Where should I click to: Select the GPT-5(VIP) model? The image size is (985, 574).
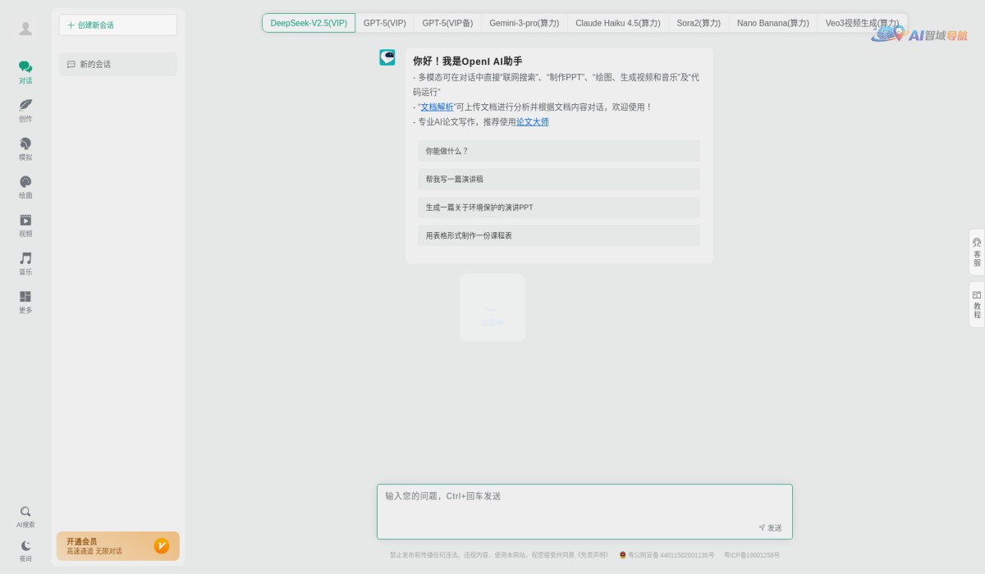click(384, 23)
